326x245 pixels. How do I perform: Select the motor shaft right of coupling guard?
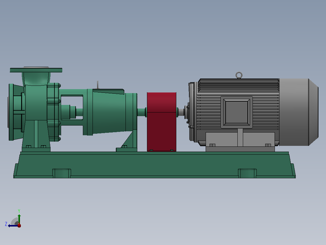point(181,112)
